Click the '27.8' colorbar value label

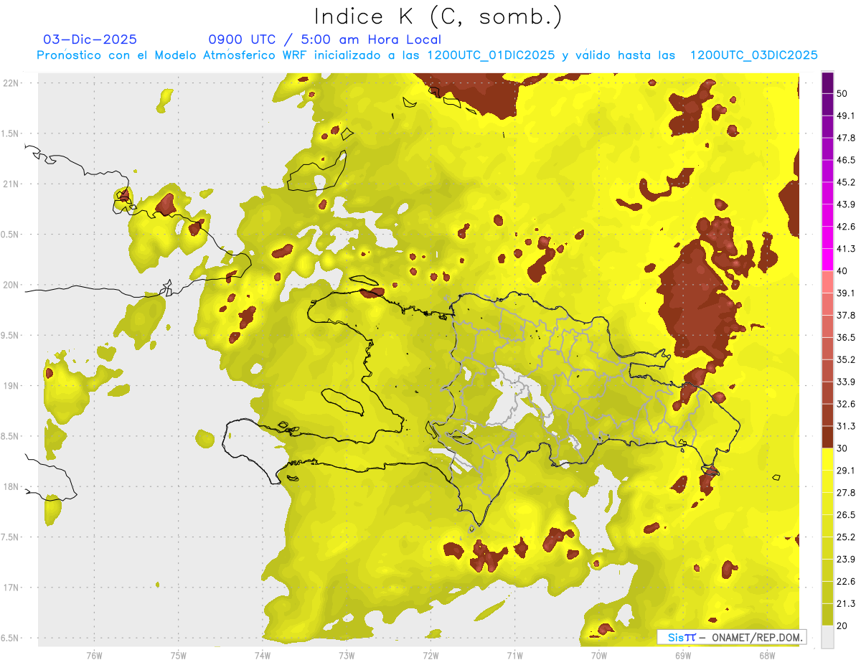point(846,493)
